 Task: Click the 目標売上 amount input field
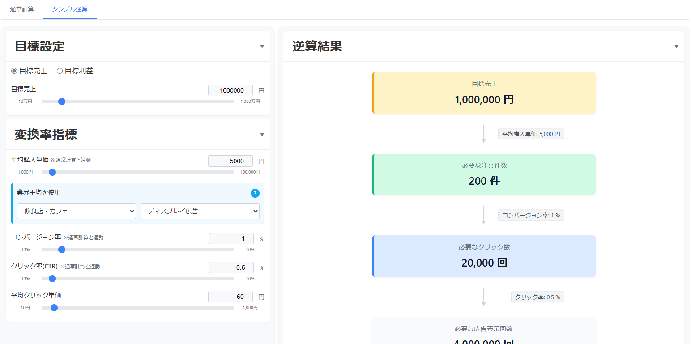click(x=230, y=90)
